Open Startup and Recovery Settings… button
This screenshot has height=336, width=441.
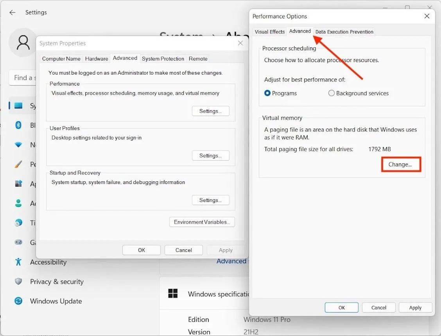210,200
